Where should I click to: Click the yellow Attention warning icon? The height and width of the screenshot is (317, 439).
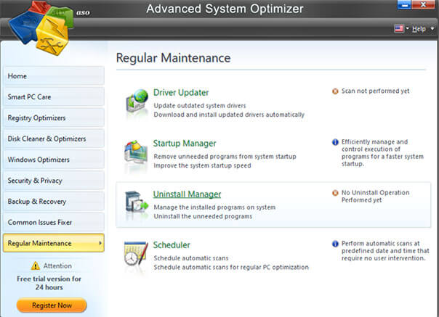tap(36, 265)
